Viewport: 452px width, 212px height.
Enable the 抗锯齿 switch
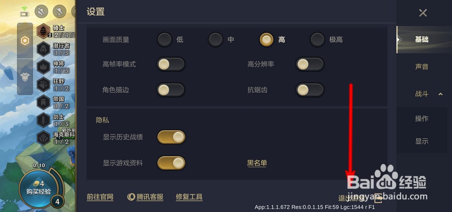coord(310,90)
